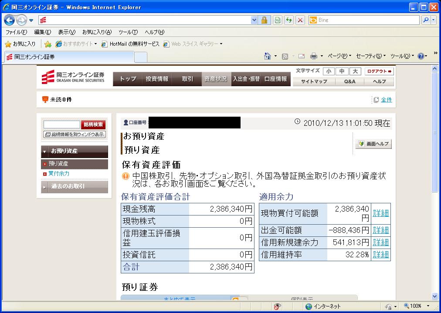Viewport: 441px width, 313px height.
Task: Click the stock search input field
Action: [62, 125]
